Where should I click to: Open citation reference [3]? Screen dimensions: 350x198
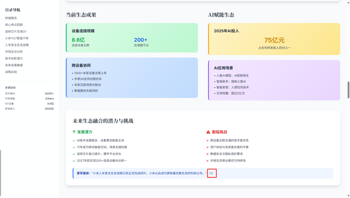[211, 173]
